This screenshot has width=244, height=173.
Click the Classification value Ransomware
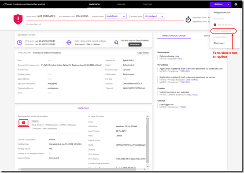[128, 74]
